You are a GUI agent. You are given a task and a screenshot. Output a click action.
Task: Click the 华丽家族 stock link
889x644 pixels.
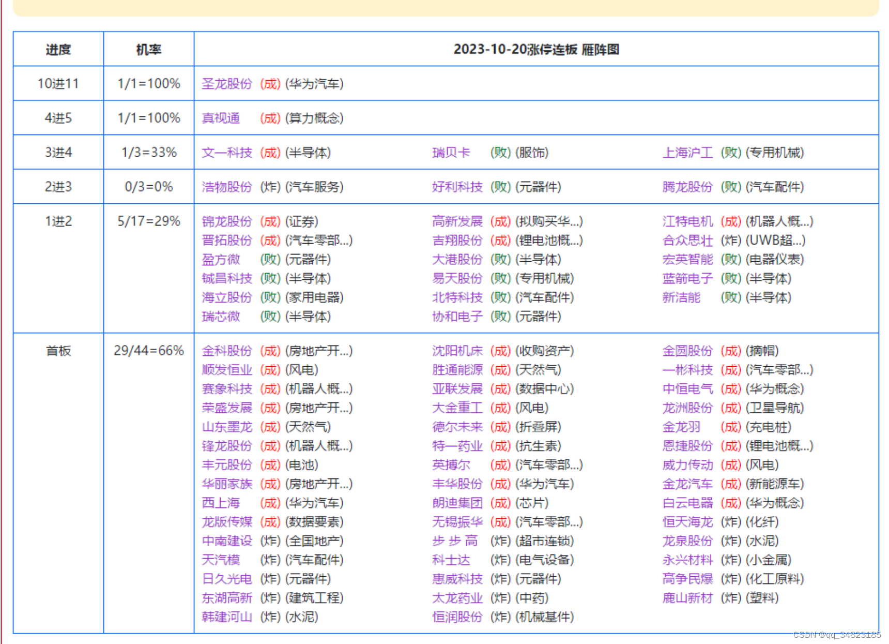pyautogui.click(x=227, y=484)
